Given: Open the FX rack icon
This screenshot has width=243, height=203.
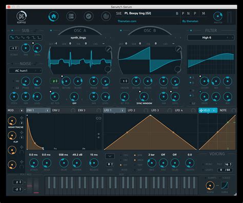Looking at the screenshot, I should [x=71, y=16].
